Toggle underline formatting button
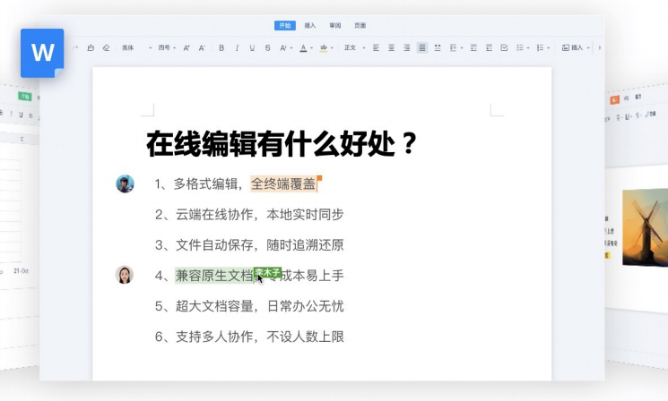668x401 pixels. coord(252,47)
